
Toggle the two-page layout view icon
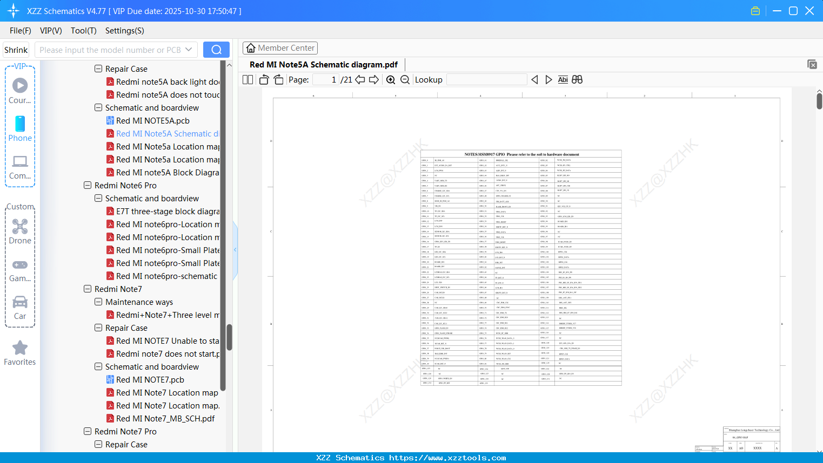click(247, 80)
